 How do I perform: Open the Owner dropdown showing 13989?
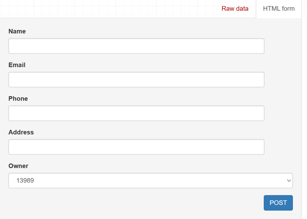click(x=151, y=181)
